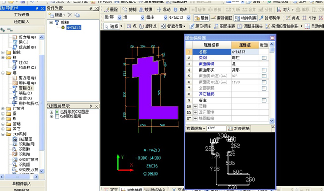
Task: Expand the 门窗洞 folder in navigation tree
Action: point(3,109)
